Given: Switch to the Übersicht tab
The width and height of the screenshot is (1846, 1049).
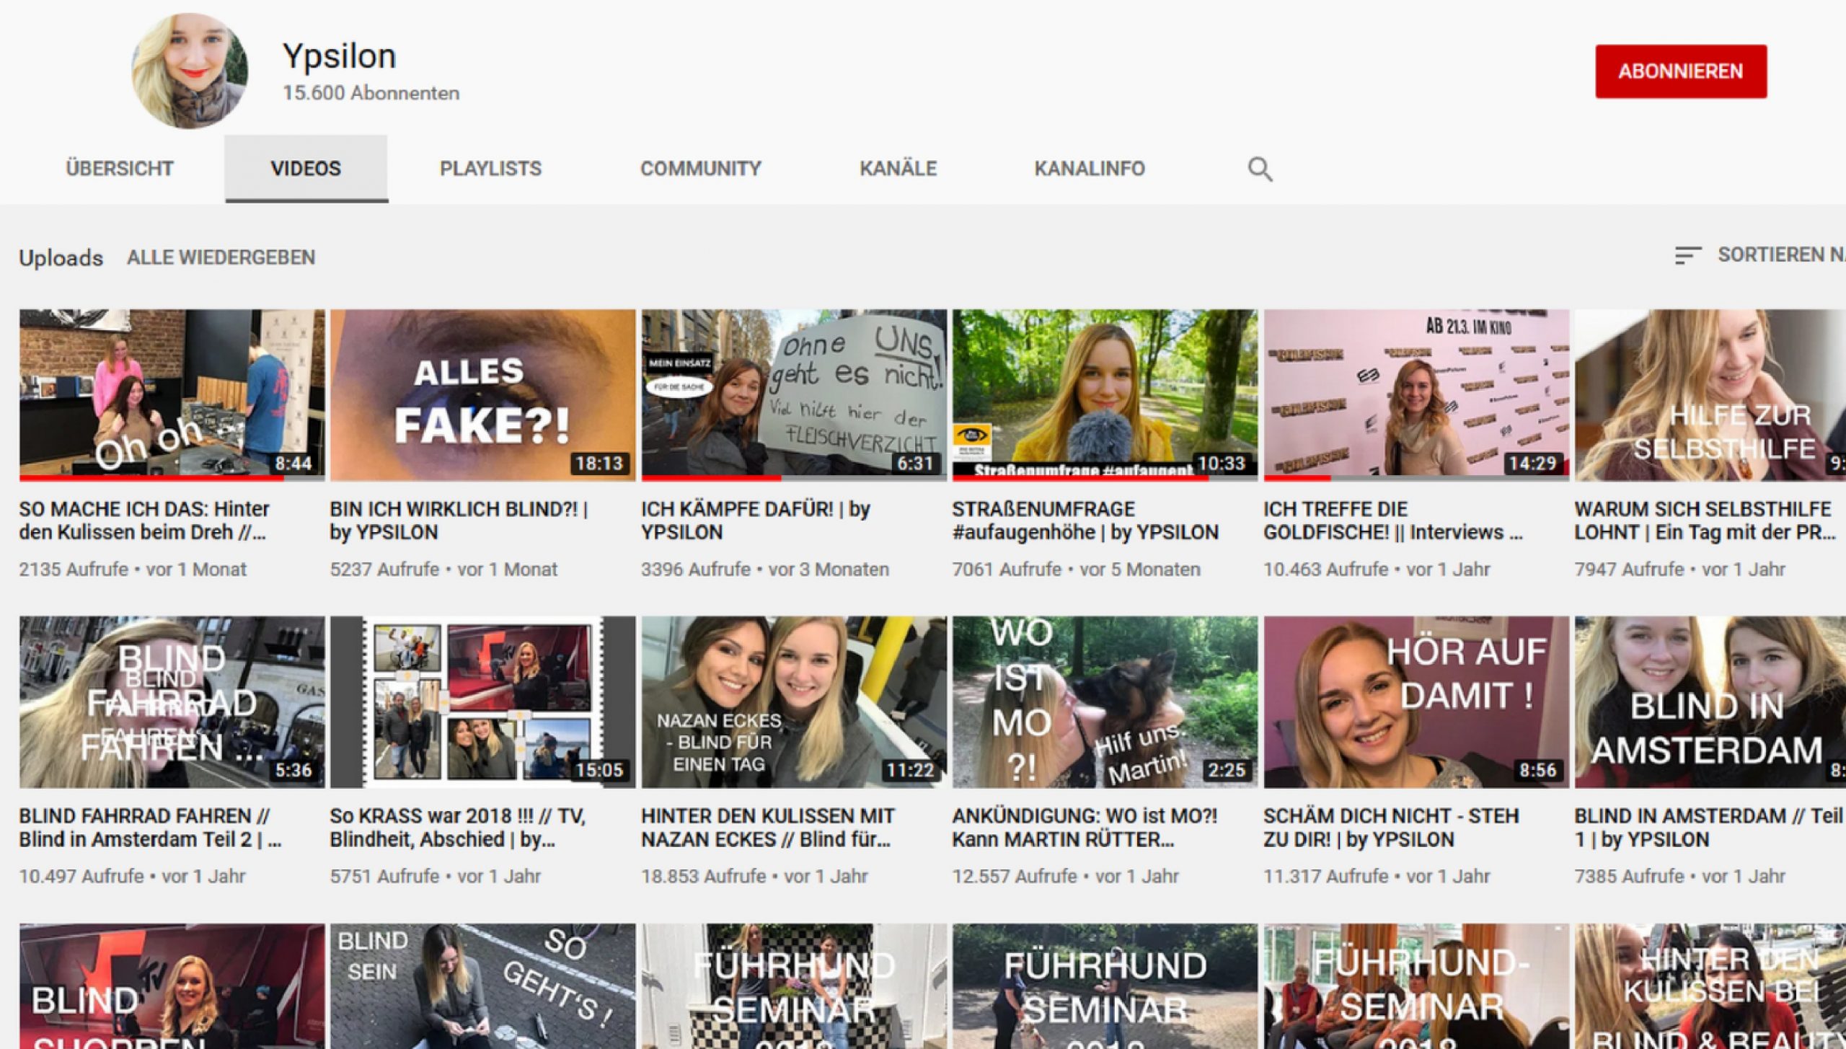Looking at the screenshot, I should tap(120, 169).
